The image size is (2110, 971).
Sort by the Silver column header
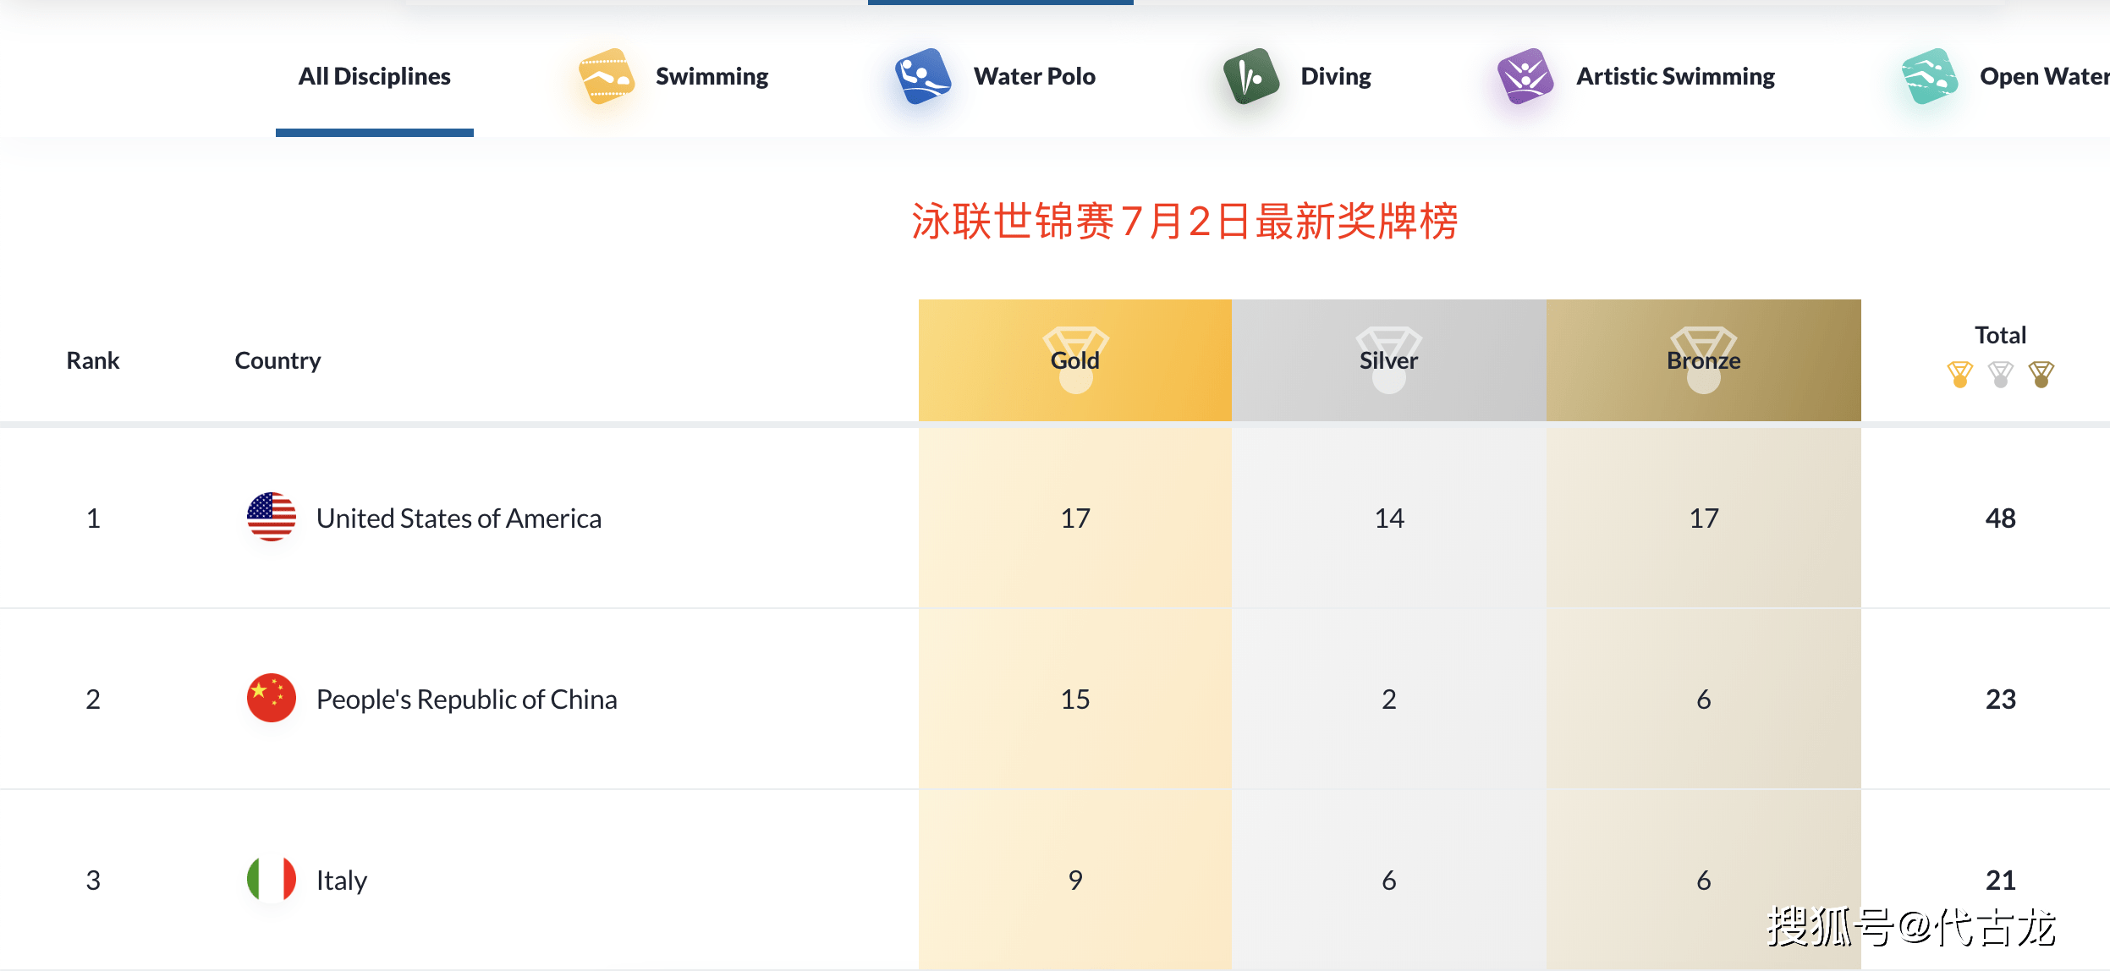point(1388,360)
